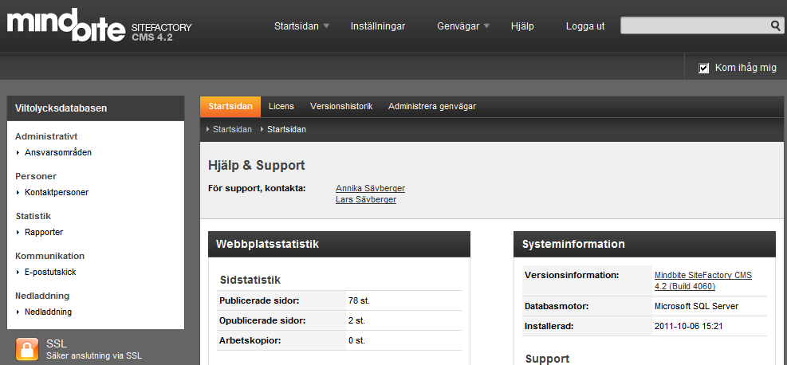Click the second Startsidan breadcrumb
This screenshot has width=787, height=365.
[286, 129]
